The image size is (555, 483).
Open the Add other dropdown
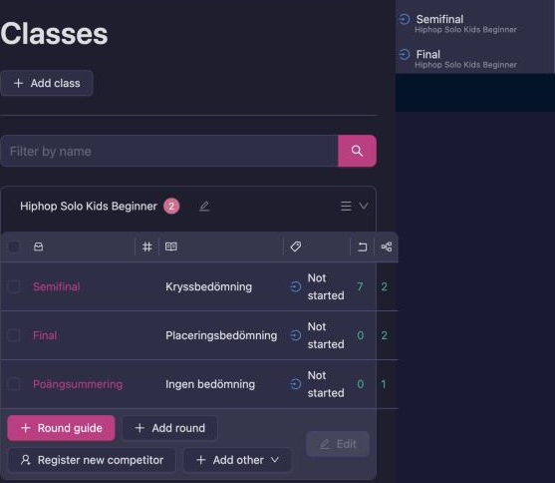point(237,460)
